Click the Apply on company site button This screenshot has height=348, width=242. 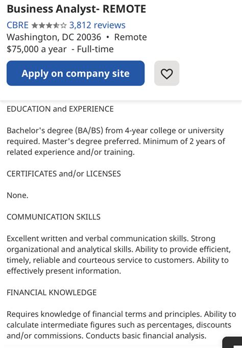(x=76, y=73)
